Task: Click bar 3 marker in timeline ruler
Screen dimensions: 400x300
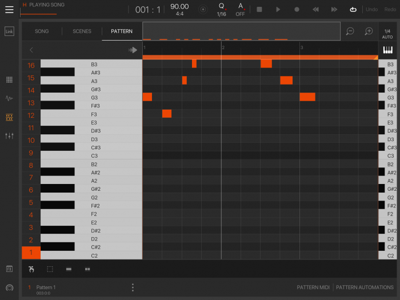Action: point(302,47)
